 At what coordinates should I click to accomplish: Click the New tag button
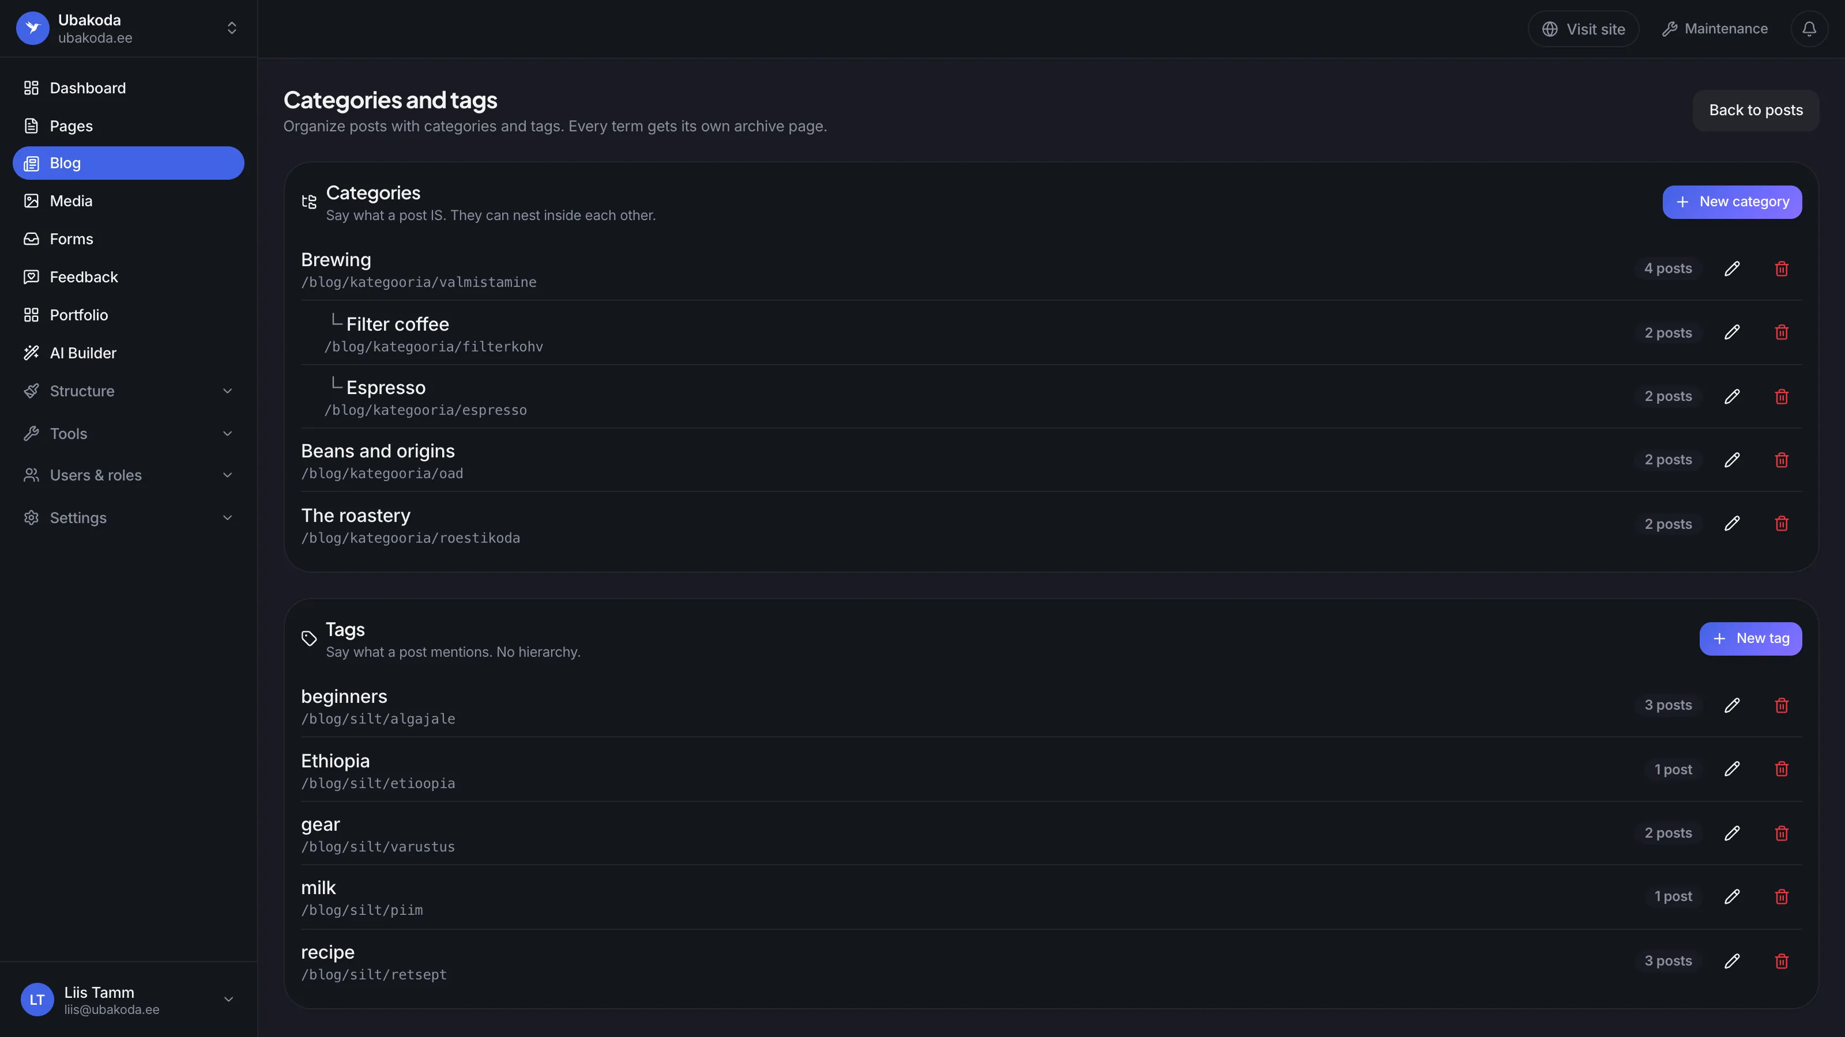click(1750, 639)
